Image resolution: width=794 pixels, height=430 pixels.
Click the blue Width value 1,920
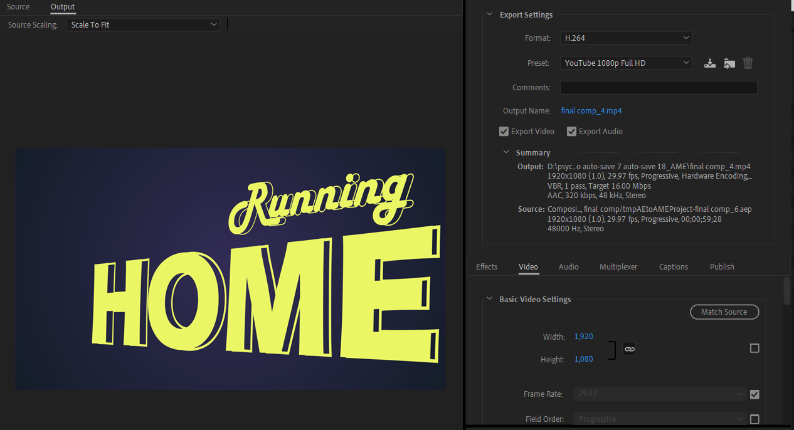[x=583, y=337]
